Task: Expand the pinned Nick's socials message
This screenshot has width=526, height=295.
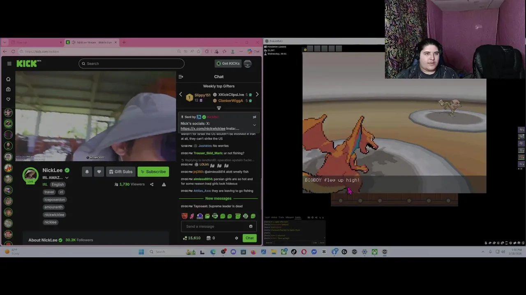Action: coord(254,125)
